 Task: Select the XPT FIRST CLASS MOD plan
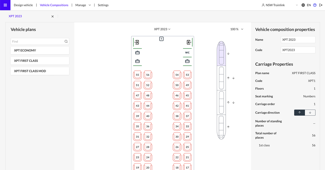(40, 71)
